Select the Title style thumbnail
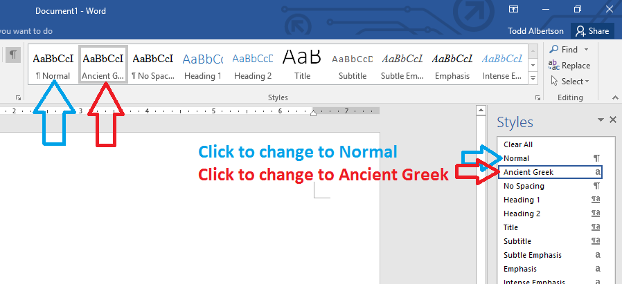The width and height of the screenshot is (622, 284). (x=302, y=65)
